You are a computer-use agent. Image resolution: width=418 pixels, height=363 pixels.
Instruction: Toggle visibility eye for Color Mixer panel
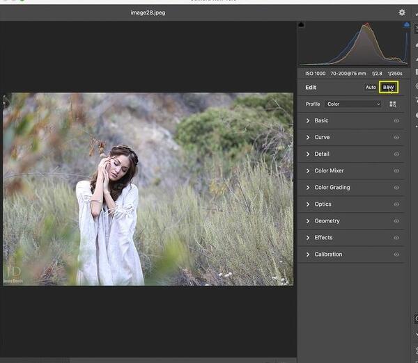click(x=396, y=171)
